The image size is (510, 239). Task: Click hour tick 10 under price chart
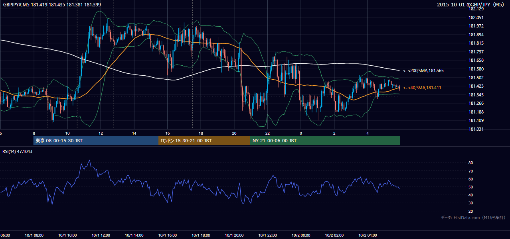point(67,133)
